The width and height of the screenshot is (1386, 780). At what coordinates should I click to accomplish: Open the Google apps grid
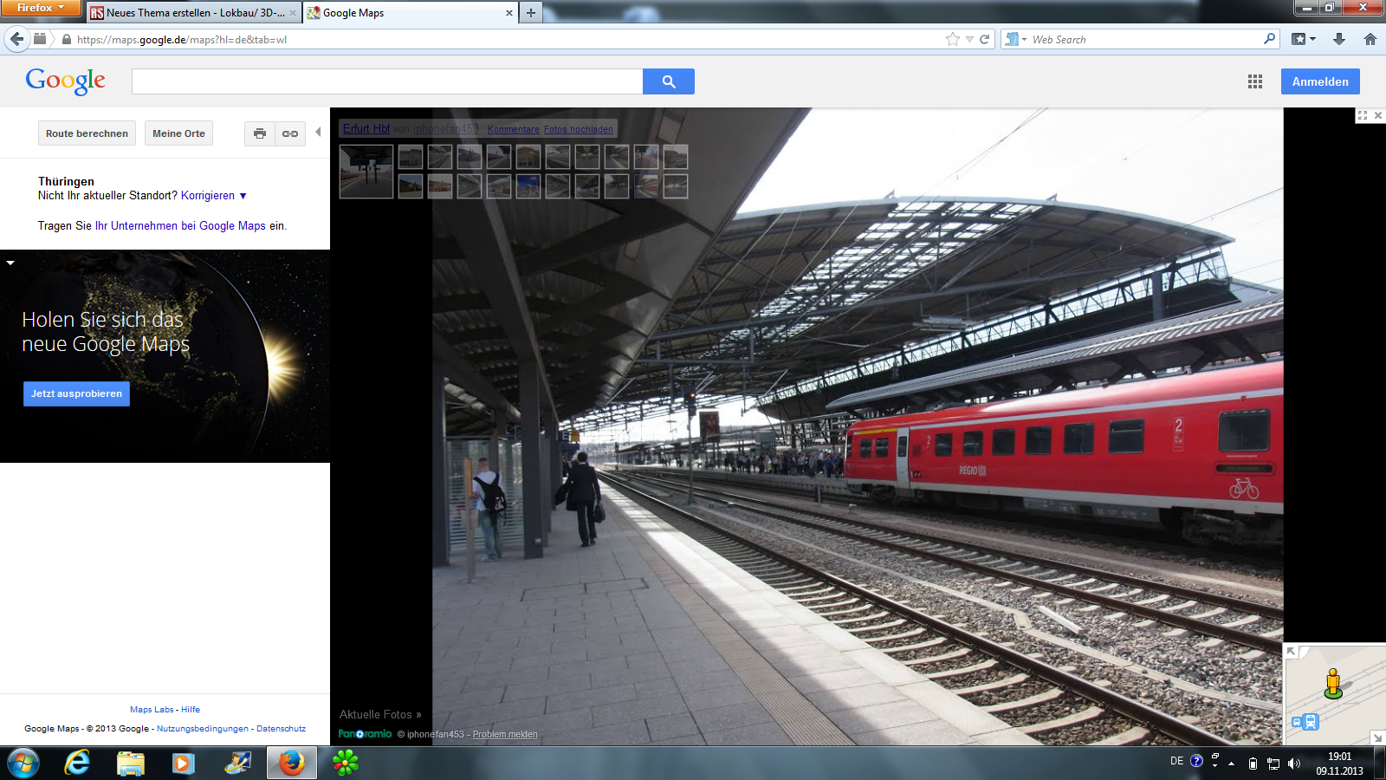pos(1255,81)
